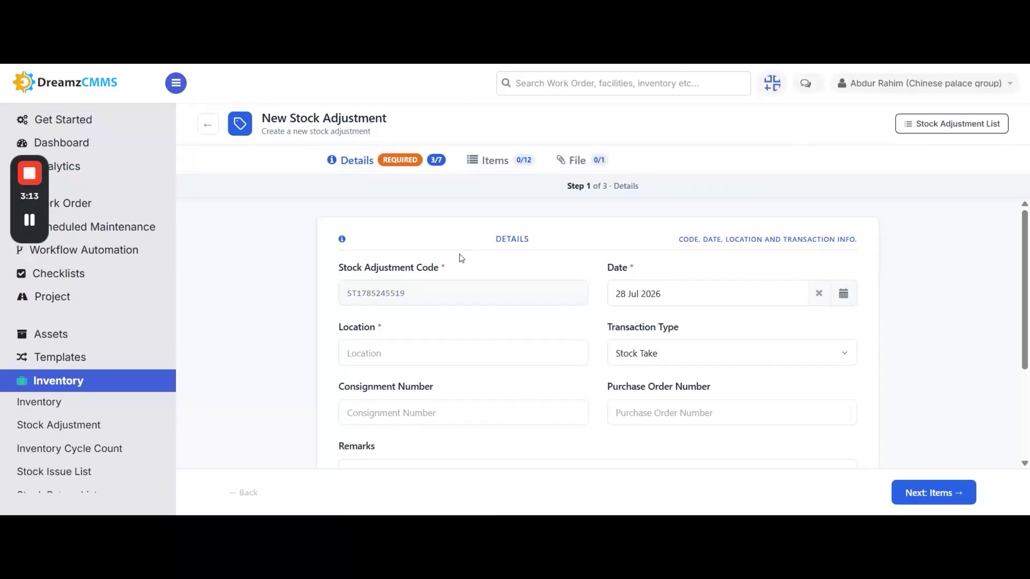
Task: Click the Inventory briefcase icon
Action: point(22,381)
